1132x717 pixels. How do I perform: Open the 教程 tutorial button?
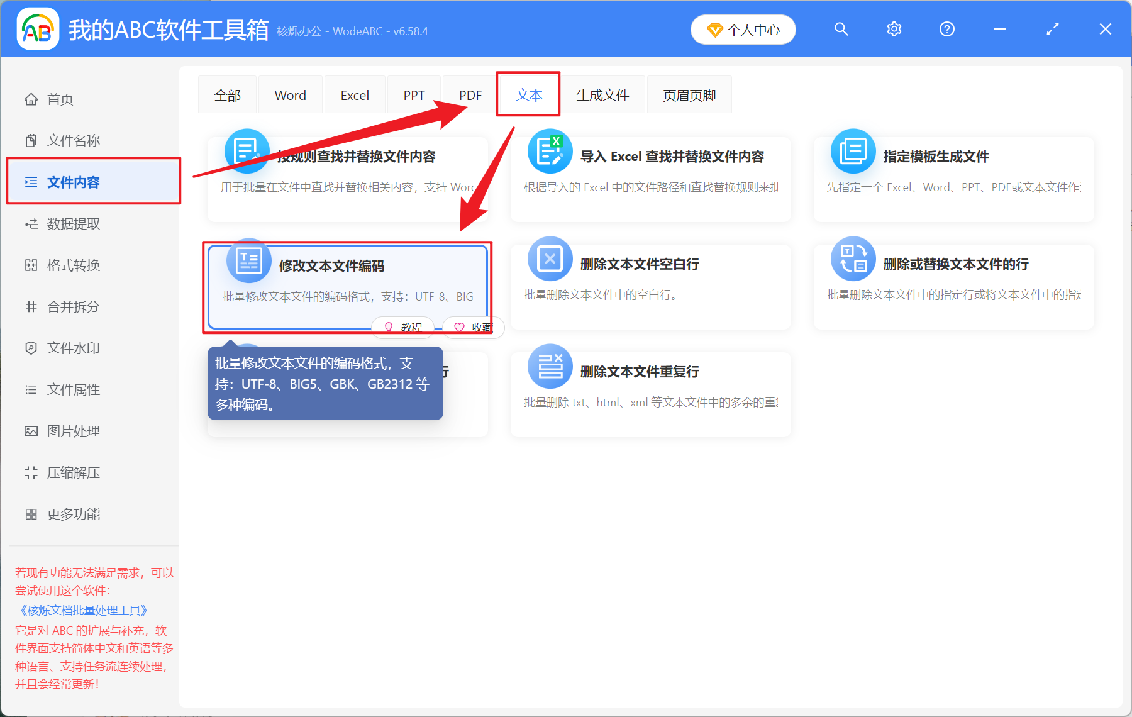402,327
